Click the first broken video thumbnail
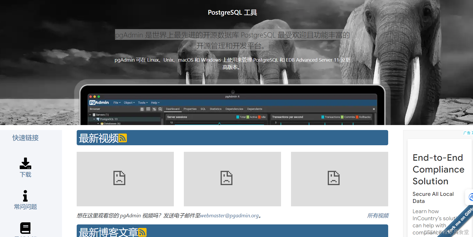Image resolution: width=473 pixels, height=237 pixels. point(125,179)
